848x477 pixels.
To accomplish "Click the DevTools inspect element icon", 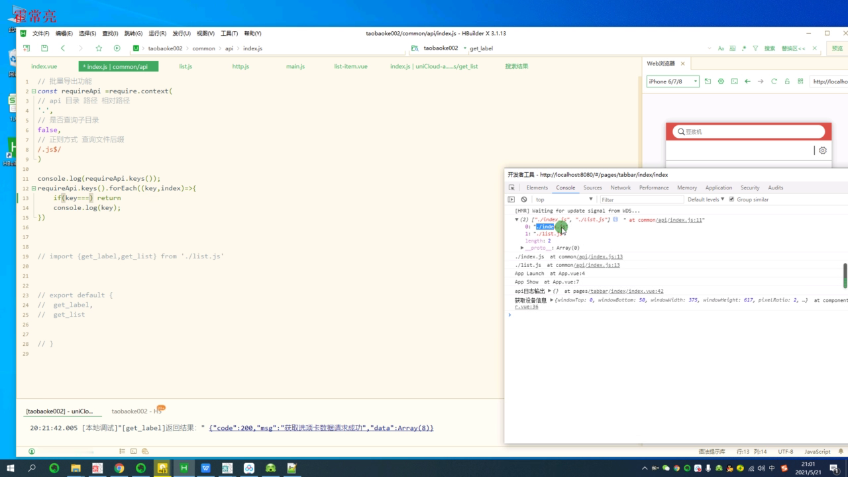I will (x=511, y=187).
